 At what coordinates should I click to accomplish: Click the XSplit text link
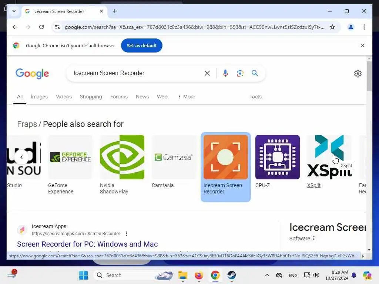point(314,186)
